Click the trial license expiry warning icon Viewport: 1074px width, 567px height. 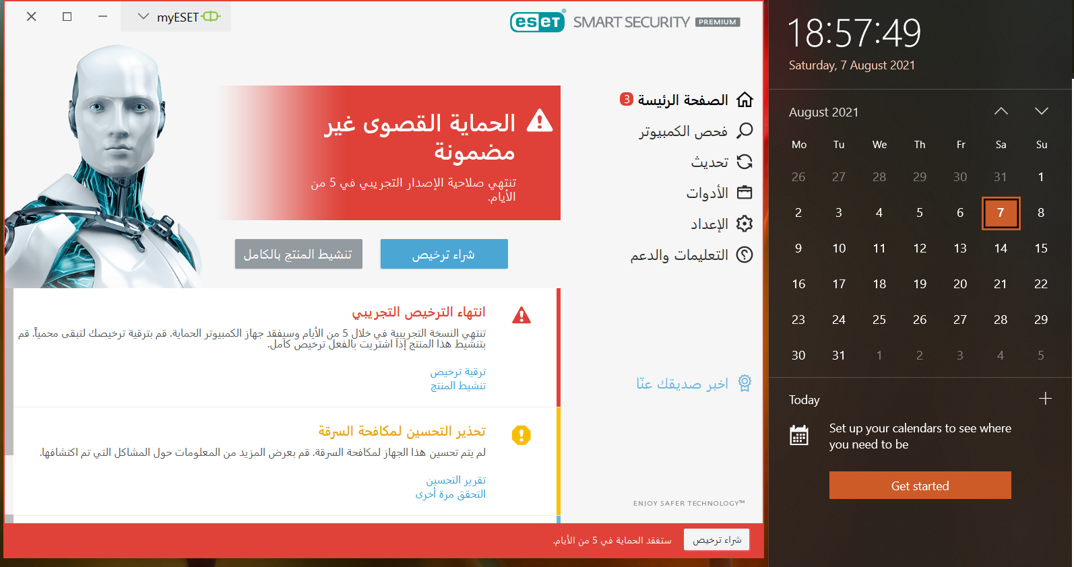pyautogui.click(x=522, y=315)
